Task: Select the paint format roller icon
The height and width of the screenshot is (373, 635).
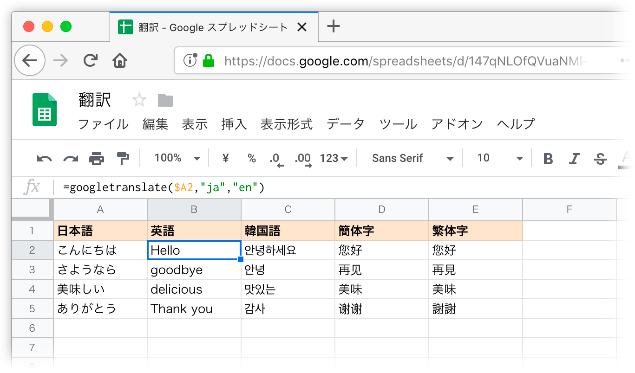Action: [x=123, y=159]
